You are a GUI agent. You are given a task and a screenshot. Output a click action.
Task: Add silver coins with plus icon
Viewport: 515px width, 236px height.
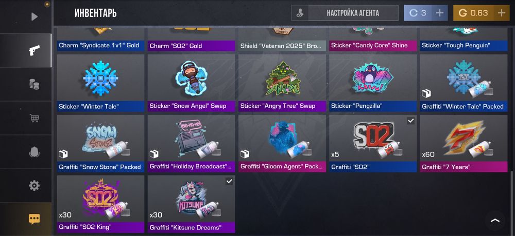pos(439,13)
